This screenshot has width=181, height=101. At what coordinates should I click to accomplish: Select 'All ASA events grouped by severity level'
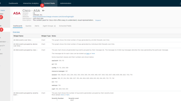[x=26, y=94]
